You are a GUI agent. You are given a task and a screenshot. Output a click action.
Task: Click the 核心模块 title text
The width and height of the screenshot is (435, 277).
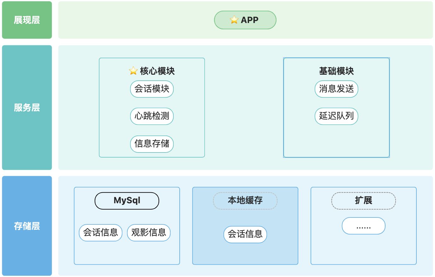click(x=157, y=71)
